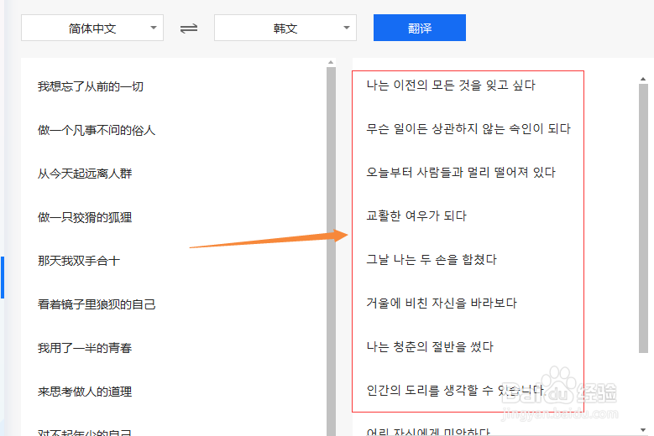
Task: Click Korean line 오늘부터 사람들과 멀리 떨어져 있다
Action: 461,173
